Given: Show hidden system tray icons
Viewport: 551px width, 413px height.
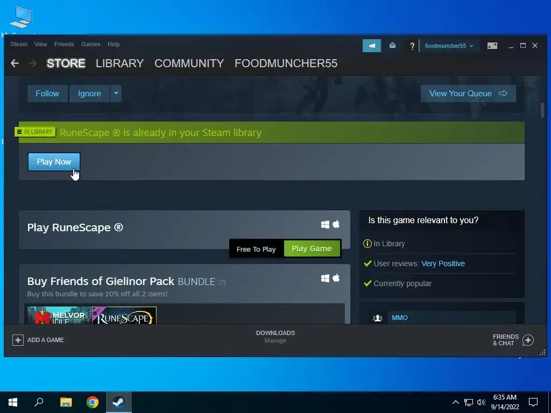Looking at the screenshot, I should tap(455, 402).
